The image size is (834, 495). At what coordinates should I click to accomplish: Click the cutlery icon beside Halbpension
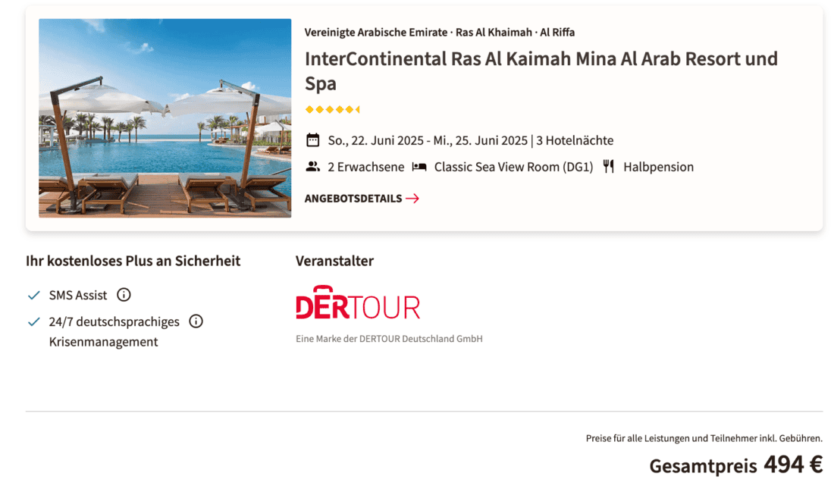point(608,167)
